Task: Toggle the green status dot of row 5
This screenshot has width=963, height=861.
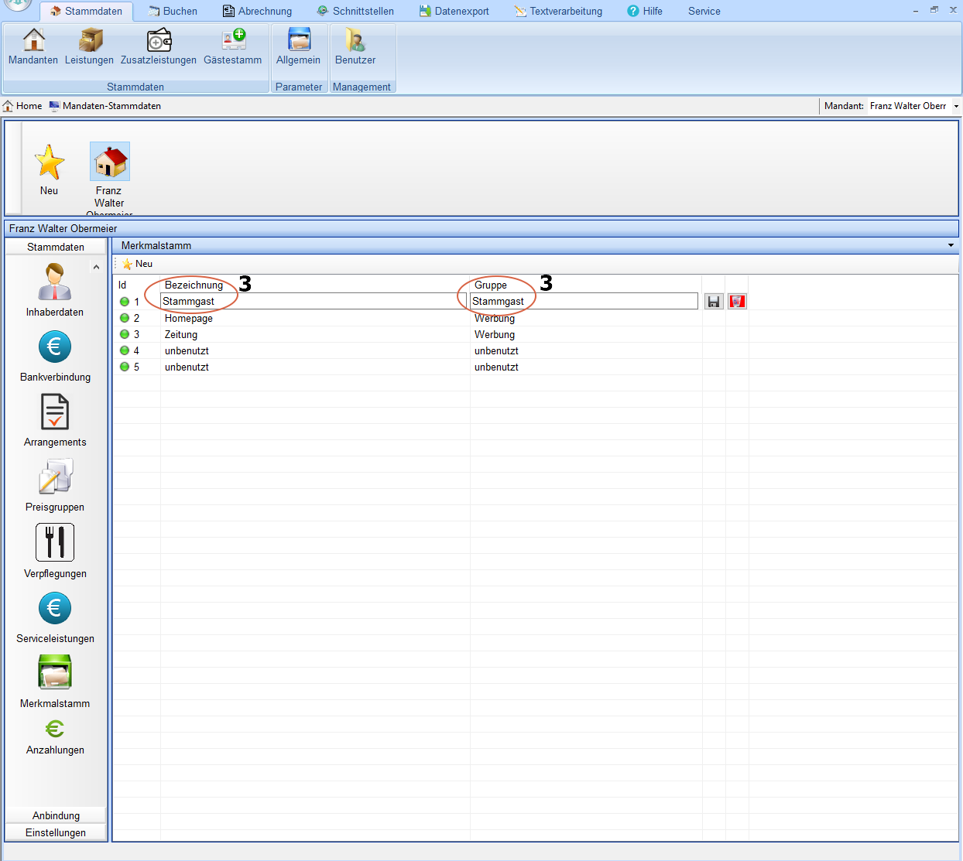Action: 125,367
